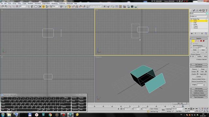Click the Shrink selection button

(x=195, y=50)
